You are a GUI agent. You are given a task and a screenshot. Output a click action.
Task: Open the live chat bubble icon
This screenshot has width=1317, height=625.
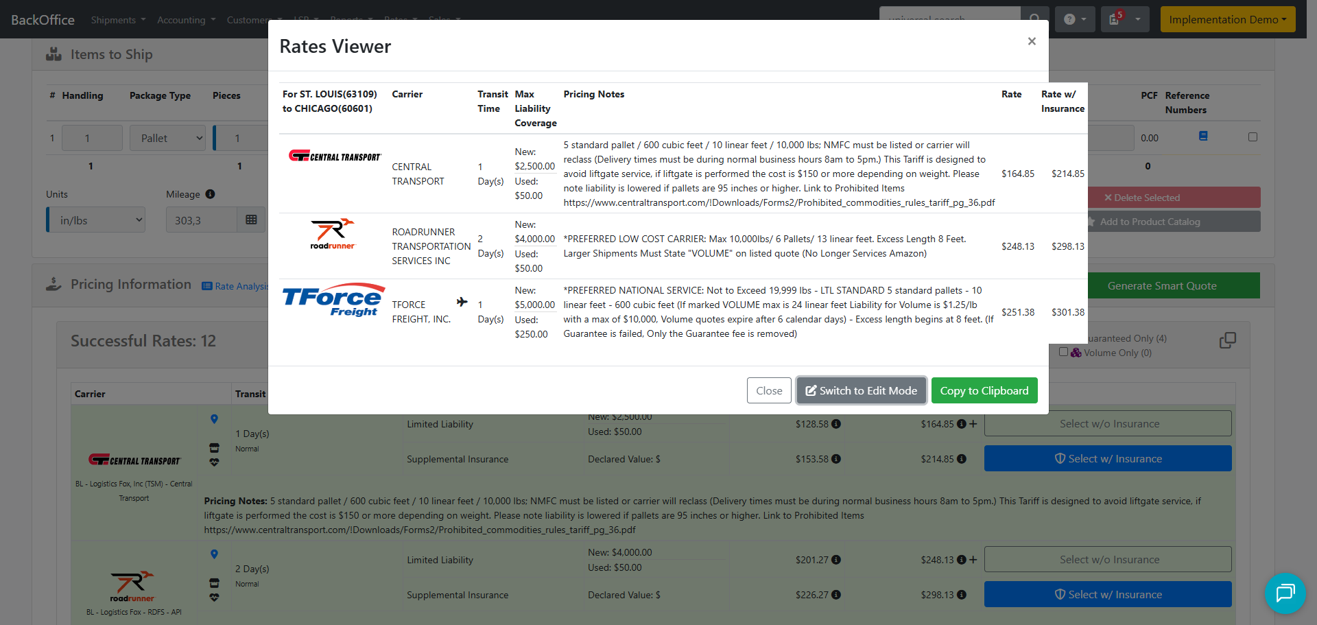tap(1285, 593)
